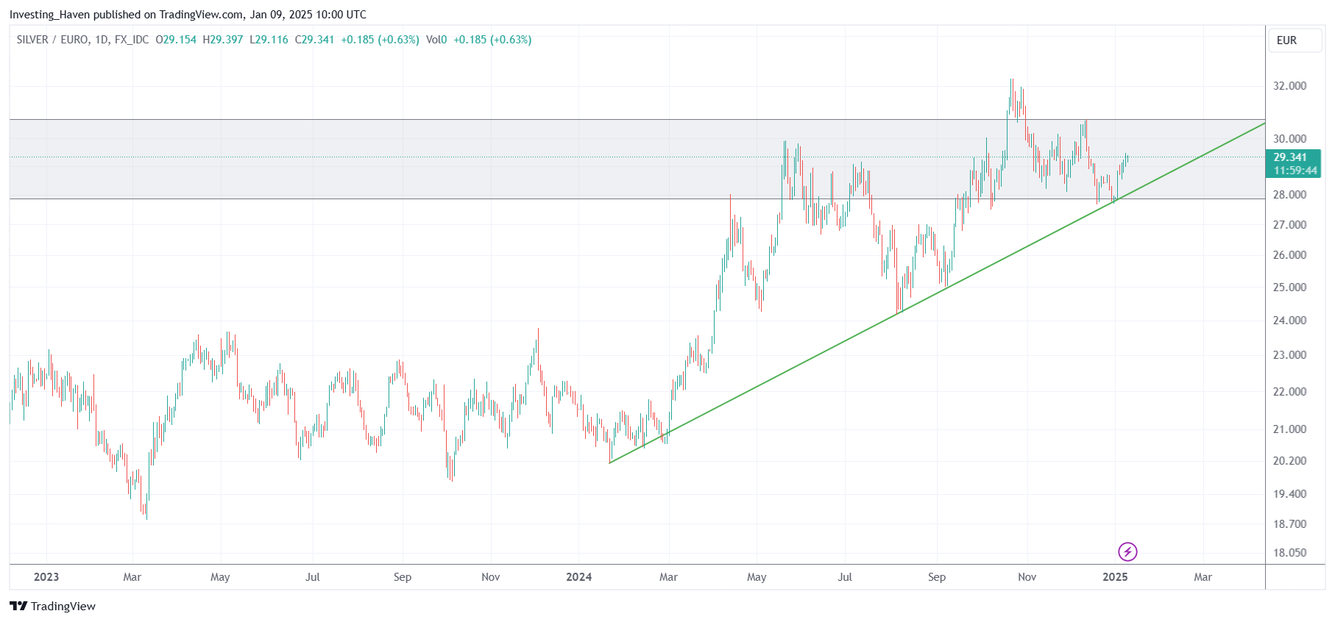The image size is (1335, 622).
Task: Click the Mar label after 2025
Action: pos(1203,577)
